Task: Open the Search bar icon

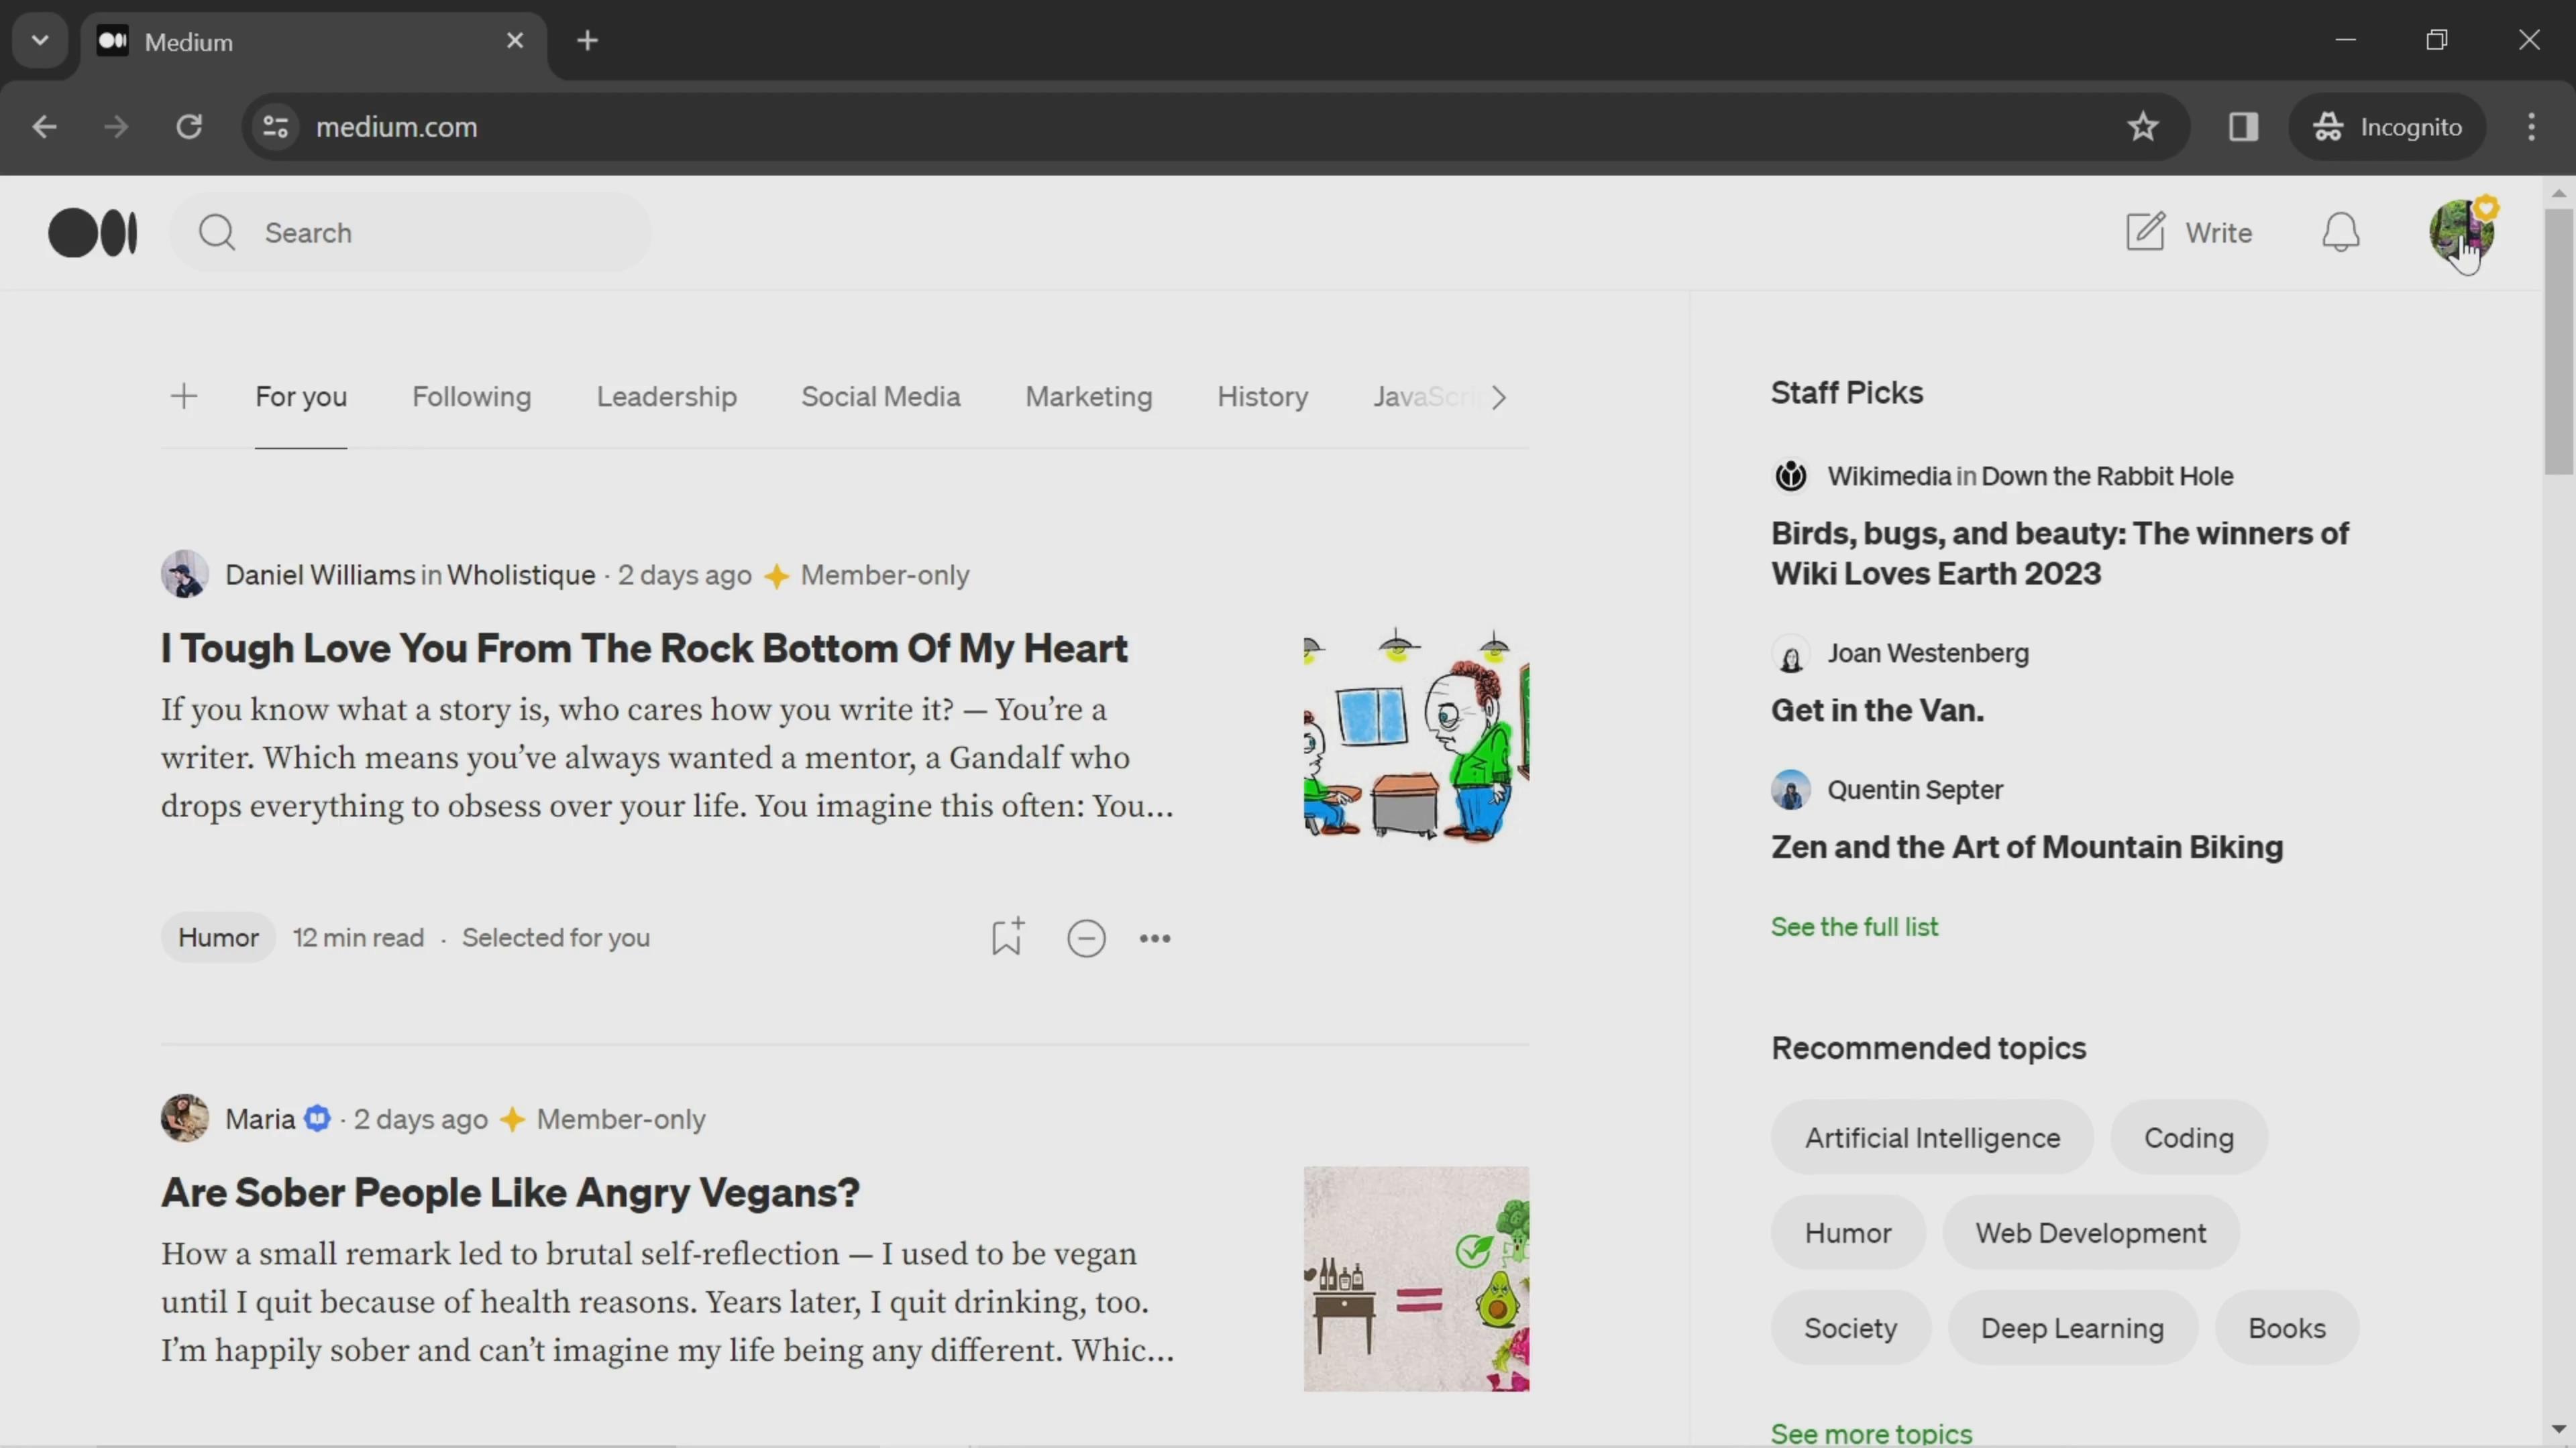Action: pos(217,231)
